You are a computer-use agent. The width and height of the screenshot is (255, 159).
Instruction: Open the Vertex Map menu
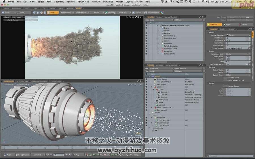[83, 2]
